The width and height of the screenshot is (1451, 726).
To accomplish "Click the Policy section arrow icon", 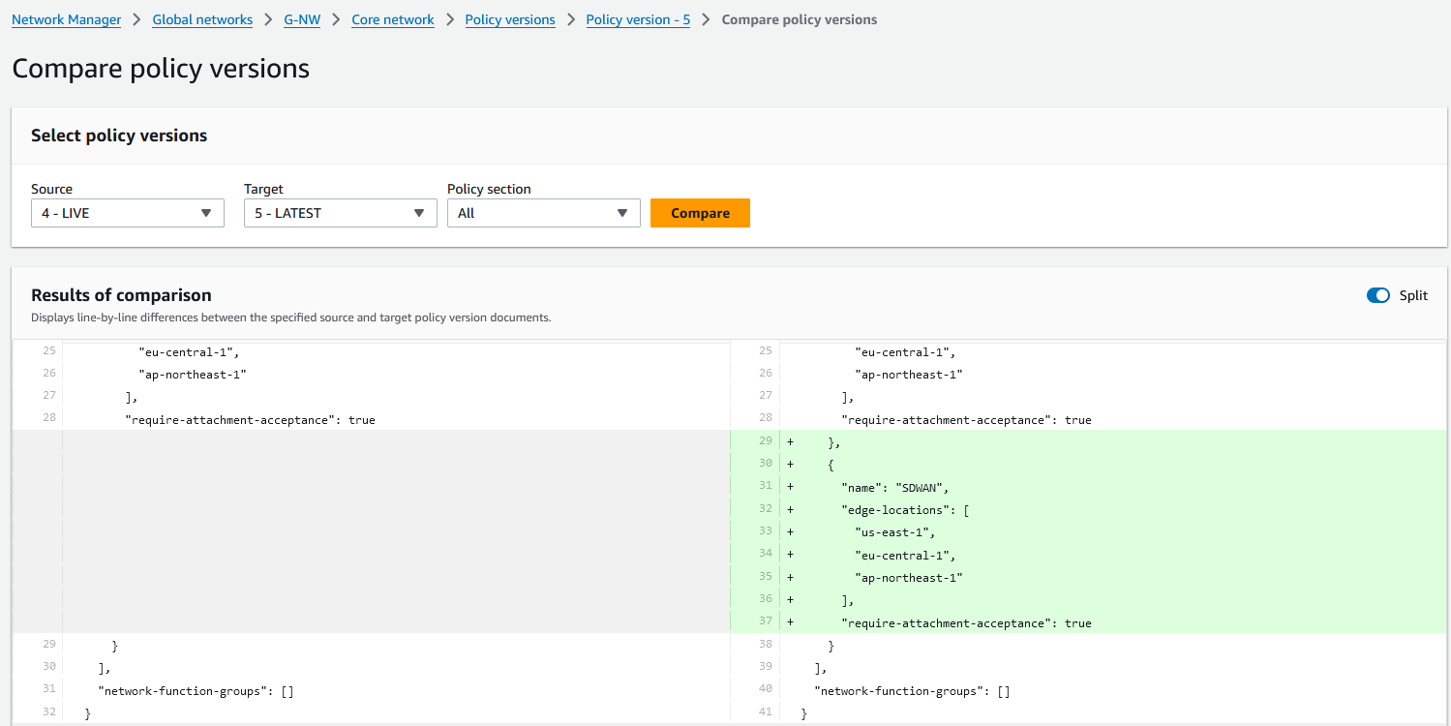I will [x=622, y=213].
